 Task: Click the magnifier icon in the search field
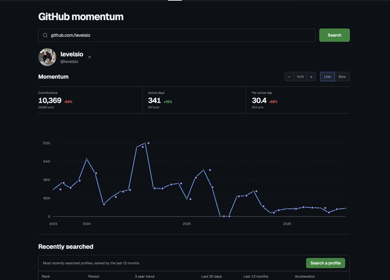45,35
